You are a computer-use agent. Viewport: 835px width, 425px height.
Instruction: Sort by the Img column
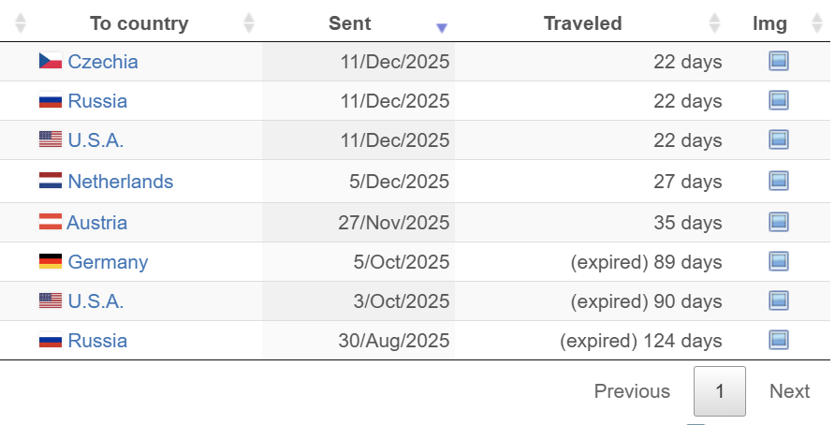(x=769, y=23)
